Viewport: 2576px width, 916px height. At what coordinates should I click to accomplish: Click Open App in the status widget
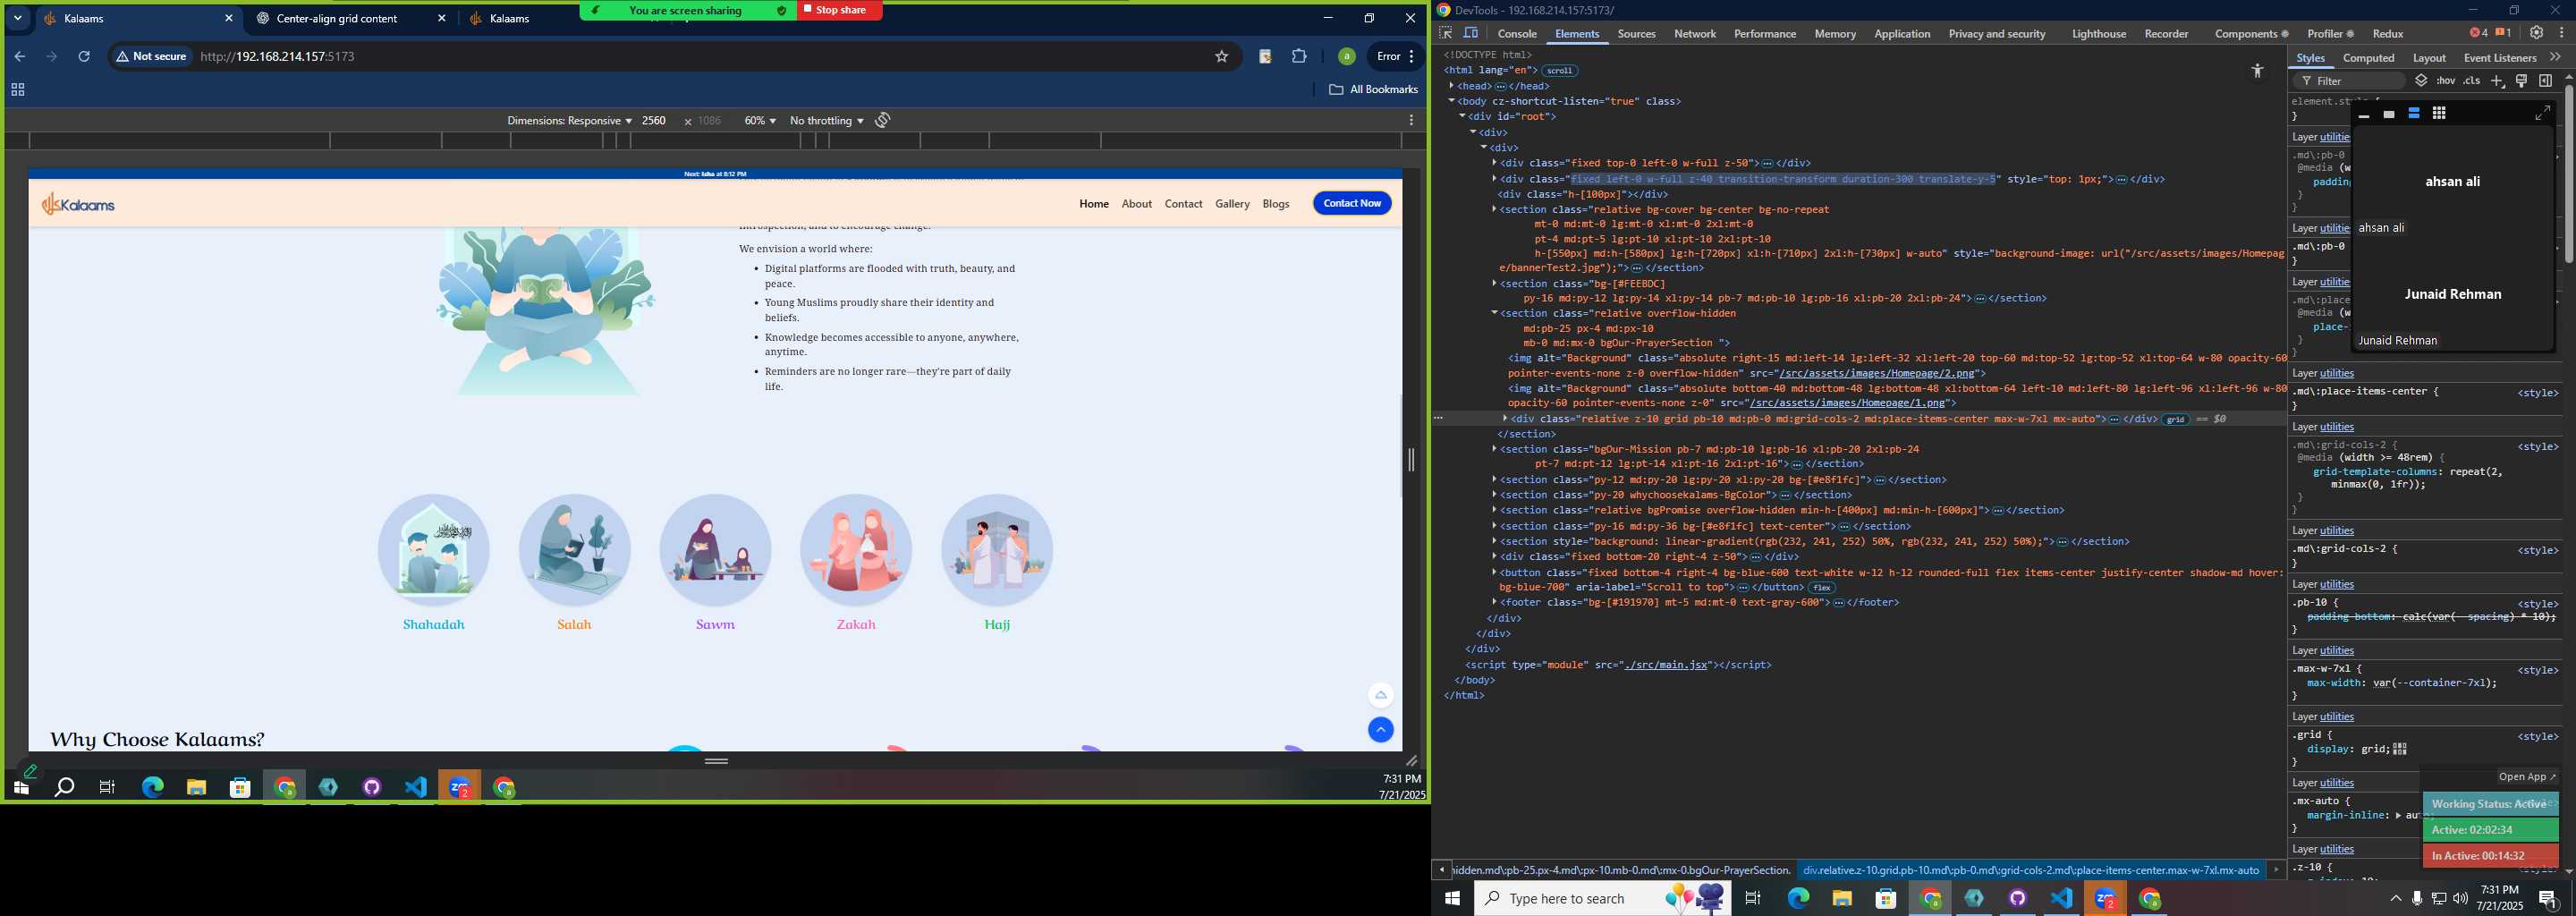(x=2527, y=777)
